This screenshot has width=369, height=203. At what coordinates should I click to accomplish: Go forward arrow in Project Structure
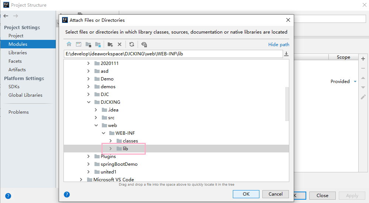pos(15,16)
